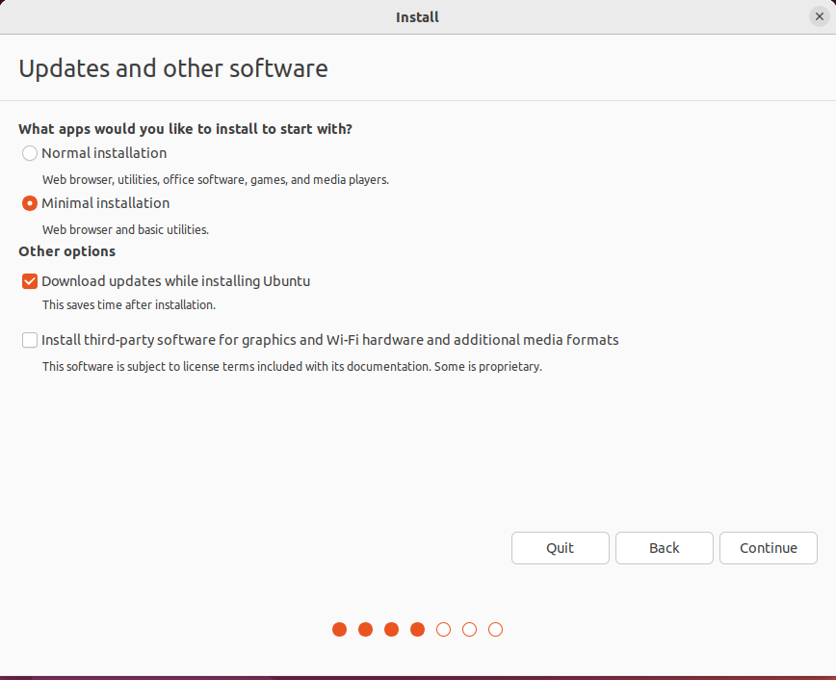Uncheck Download updates while installing Ubuntu
Viewport: 836px width, 680px height.
click(x=29, y=281)
